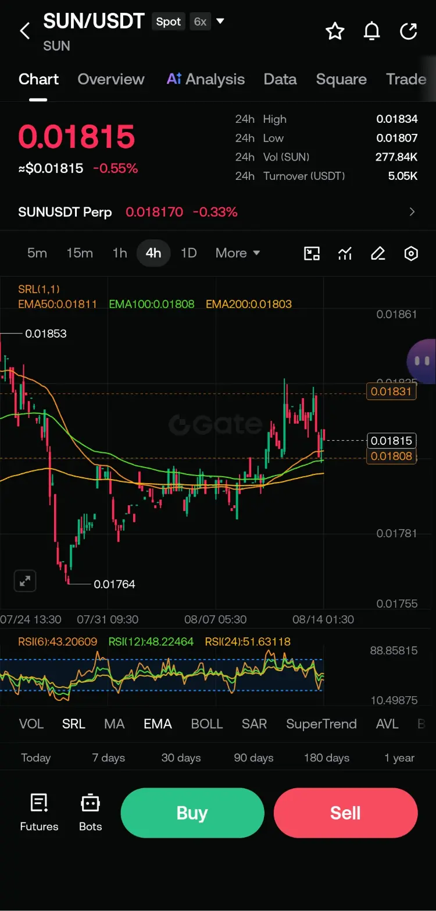Toggle the SRL indicator
The width and height of the screenshot is (436, 911).
(74, 724)
